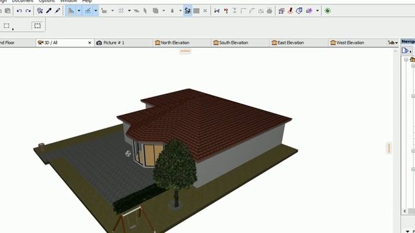This screenshot has height=233, width=415.
Task: Open the Help menu
Action: pos(87,1)
